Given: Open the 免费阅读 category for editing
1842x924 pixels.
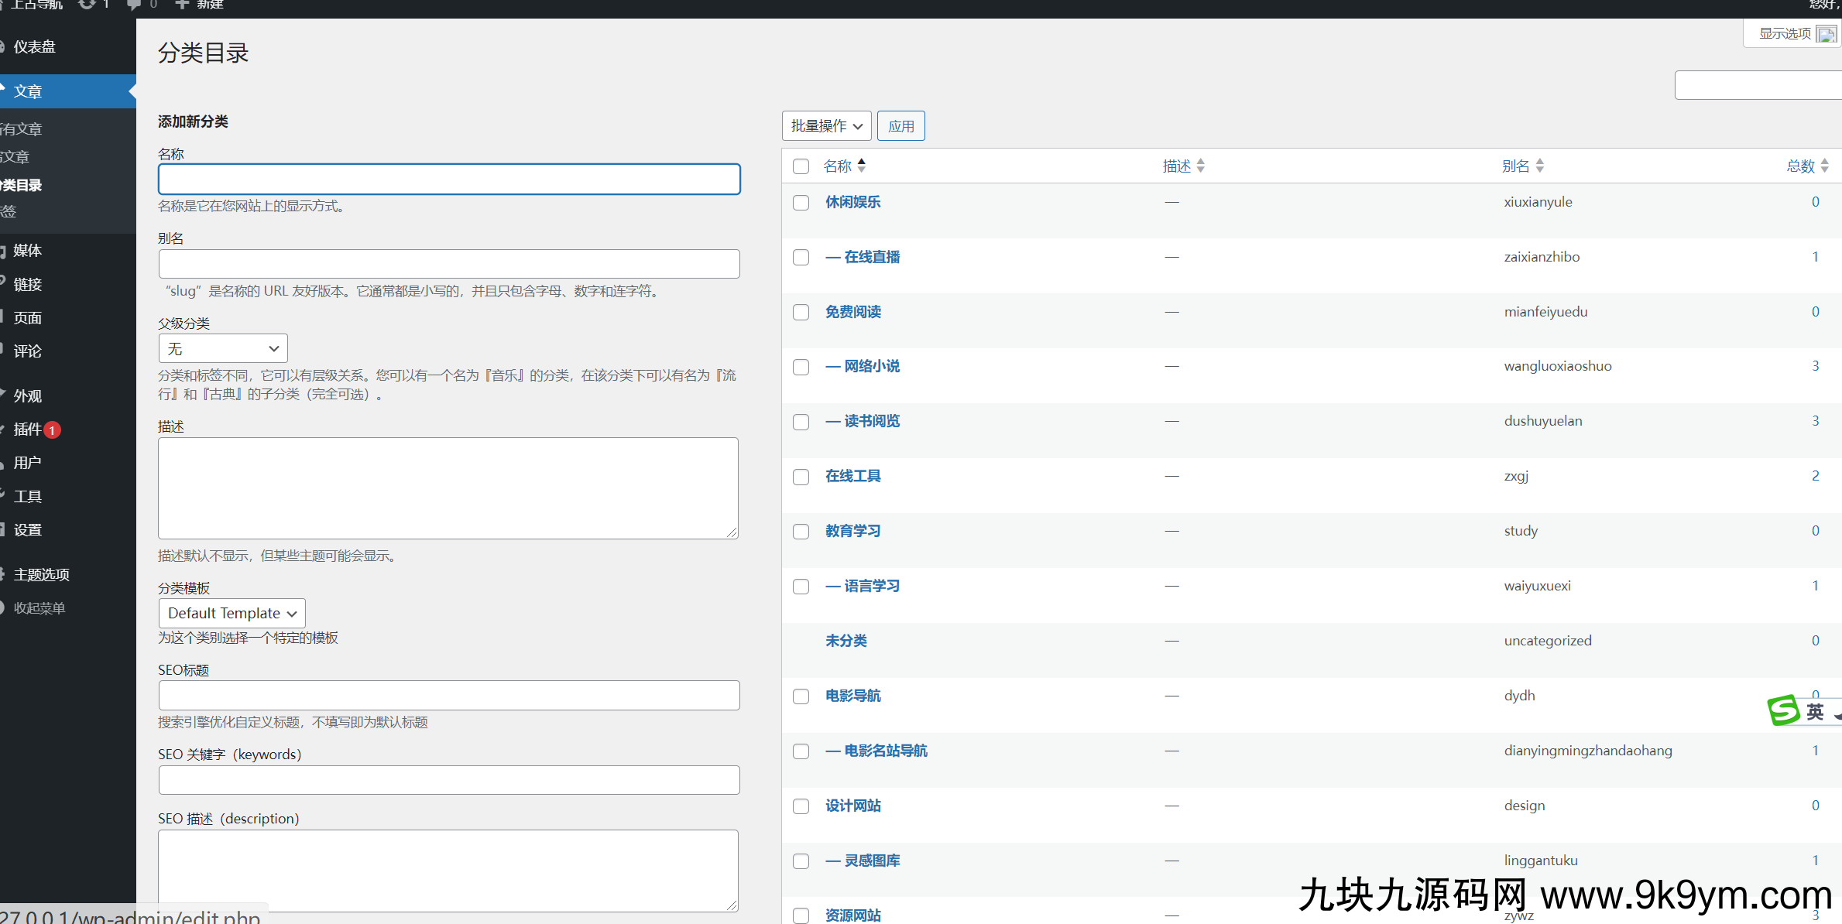Looking at the screenshot, I should [x=852, y=312].
